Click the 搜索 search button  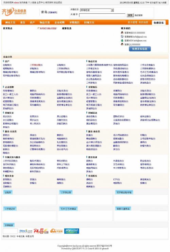[x=130, y=15]
